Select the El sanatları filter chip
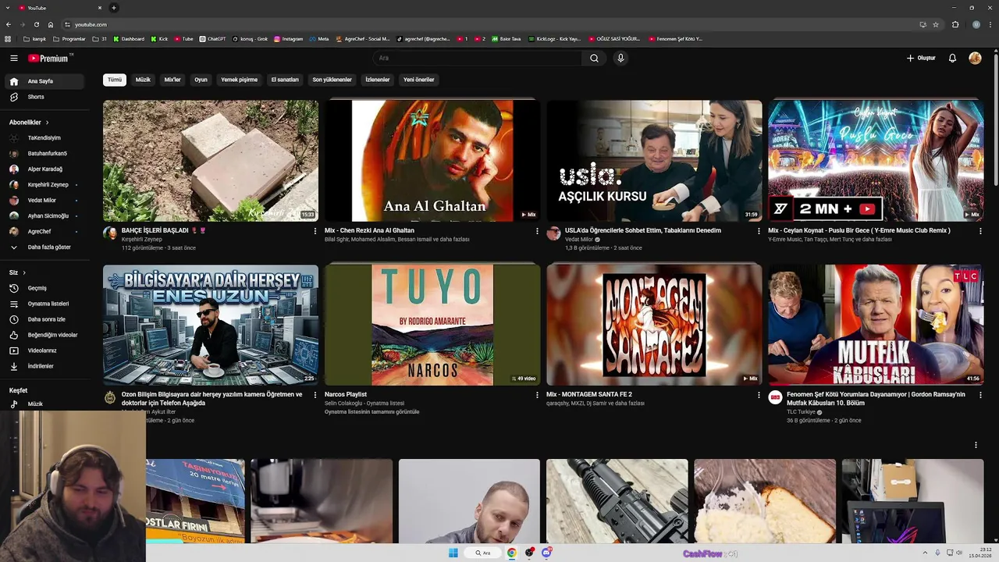Viewport: 999px width, 562px height. (x=285, y=80)
